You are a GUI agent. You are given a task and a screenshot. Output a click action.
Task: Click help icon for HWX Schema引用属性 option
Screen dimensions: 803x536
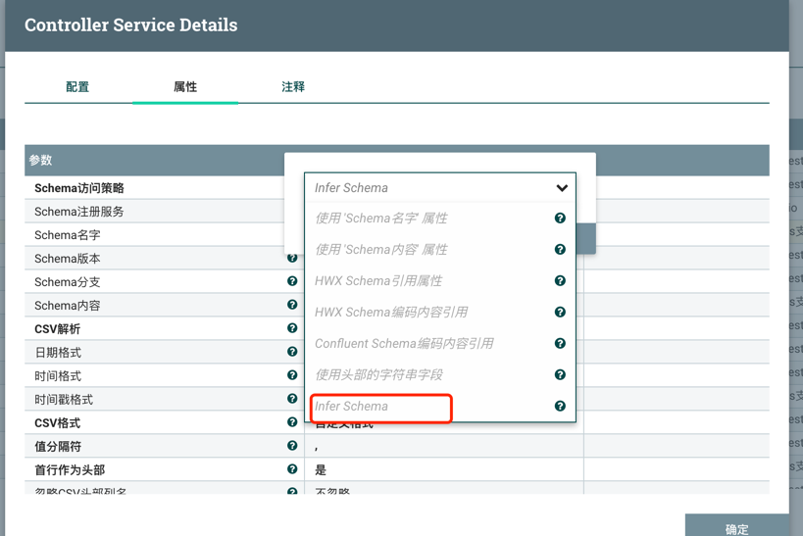coord(560,281)
